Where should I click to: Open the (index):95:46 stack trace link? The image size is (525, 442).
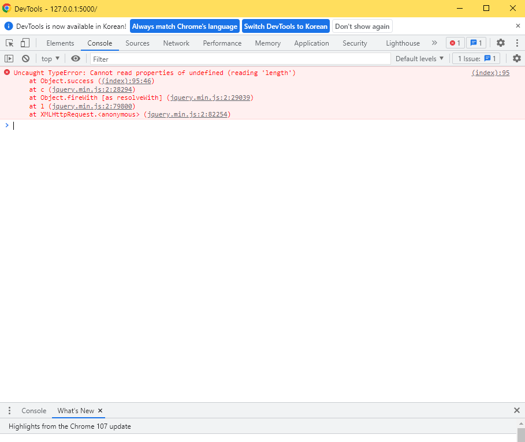click(126, 81)
